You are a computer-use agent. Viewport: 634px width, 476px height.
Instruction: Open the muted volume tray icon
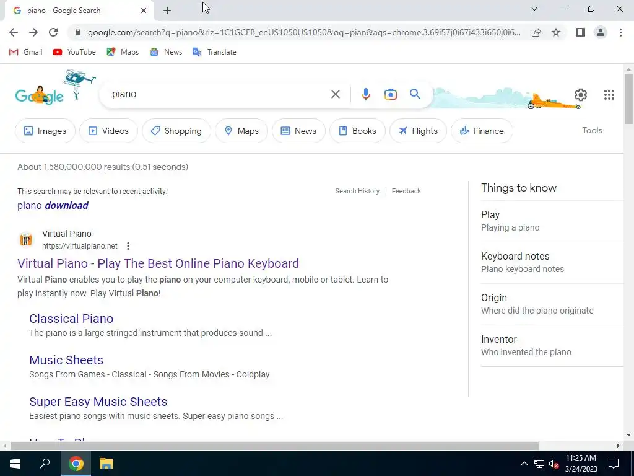click(x=554, y=464)
